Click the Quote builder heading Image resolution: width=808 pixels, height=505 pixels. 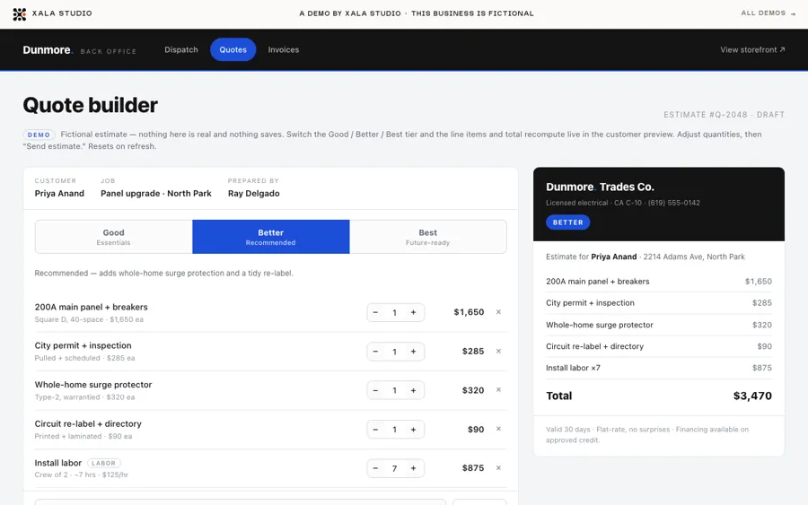click(90, 106)
